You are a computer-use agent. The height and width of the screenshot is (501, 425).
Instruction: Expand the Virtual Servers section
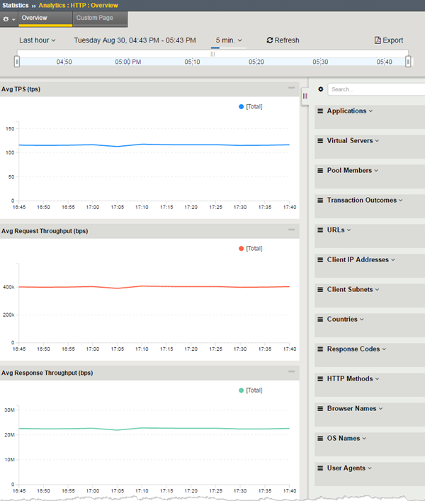click(352, 141)
